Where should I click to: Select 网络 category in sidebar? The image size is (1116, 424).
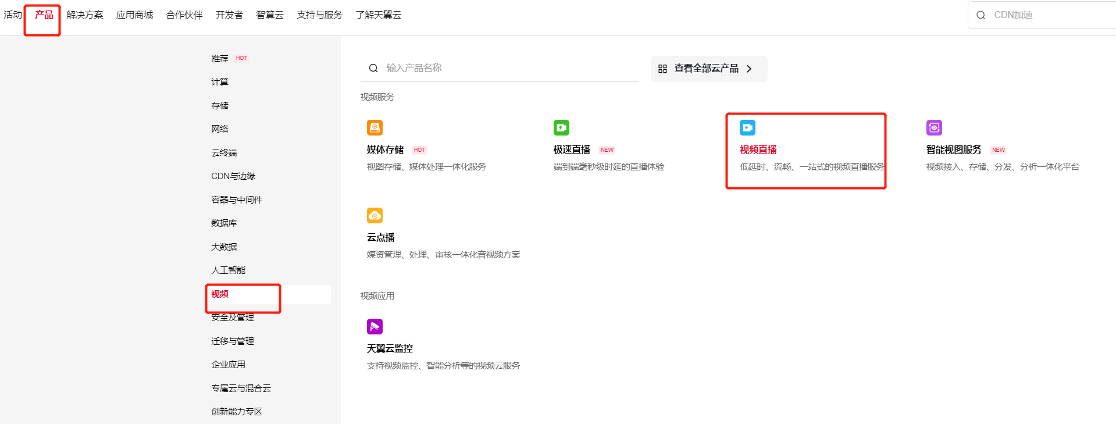(220, 129)
